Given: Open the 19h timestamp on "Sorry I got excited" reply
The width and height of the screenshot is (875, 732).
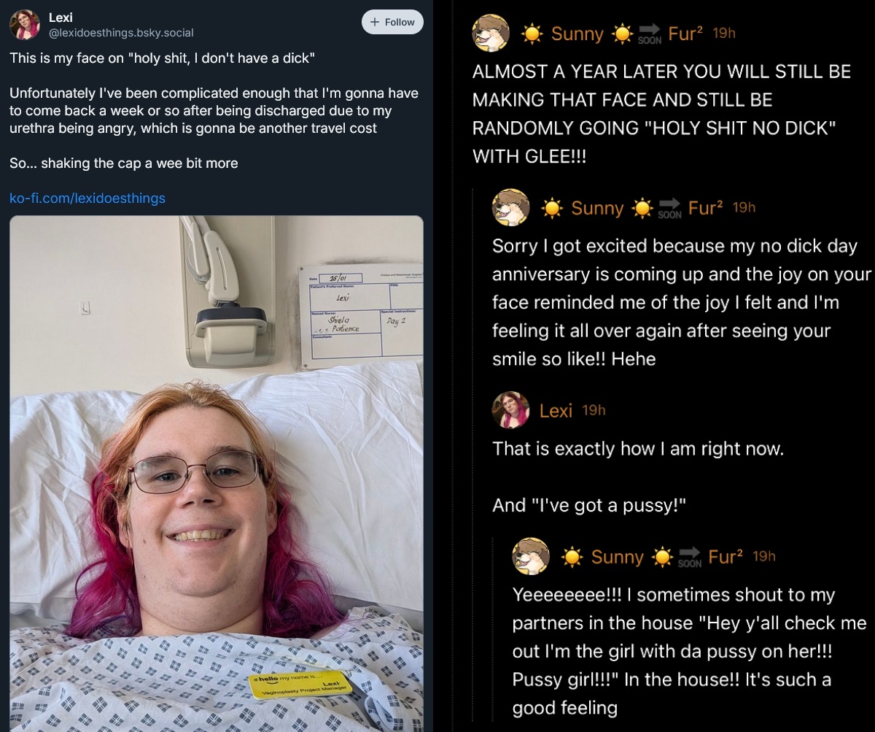Looking at the screenshot, I should pyautogui.click(x=744, y=207).
